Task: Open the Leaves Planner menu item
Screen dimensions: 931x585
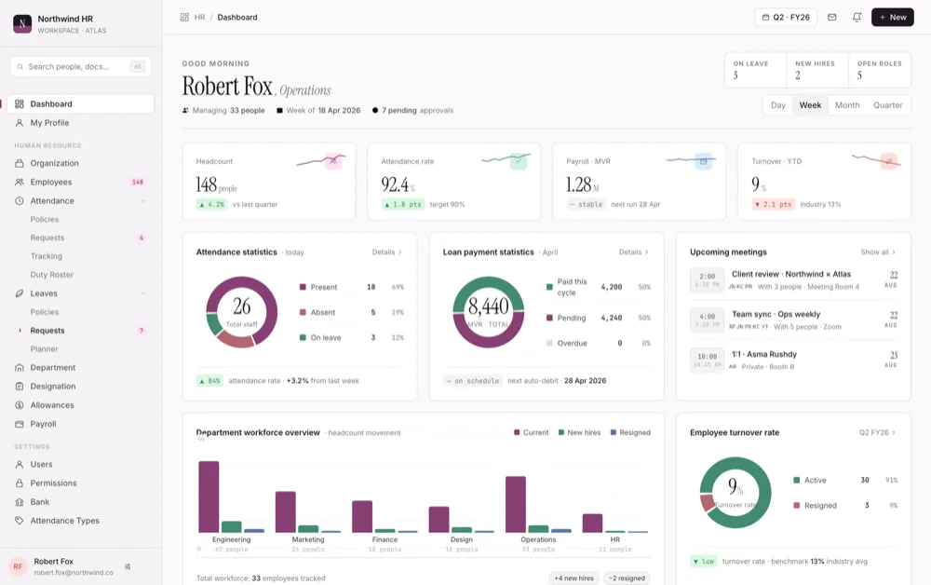Action: (45, 348)
